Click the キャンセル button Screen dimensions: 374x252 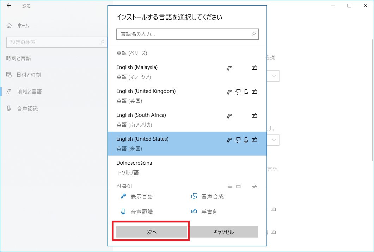[223, 232]
